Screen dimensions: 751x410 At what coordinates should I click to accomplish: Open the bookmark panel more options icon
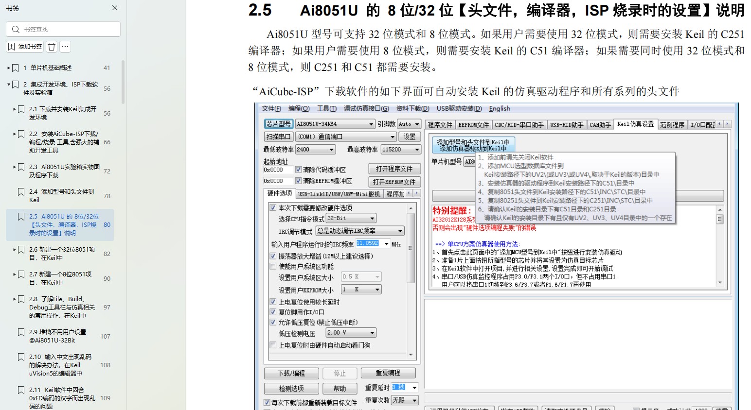click(65, 46)
